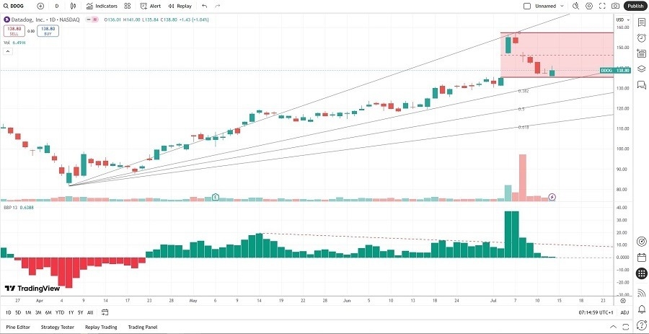Open the D timeframe interval dropdown

58,6
